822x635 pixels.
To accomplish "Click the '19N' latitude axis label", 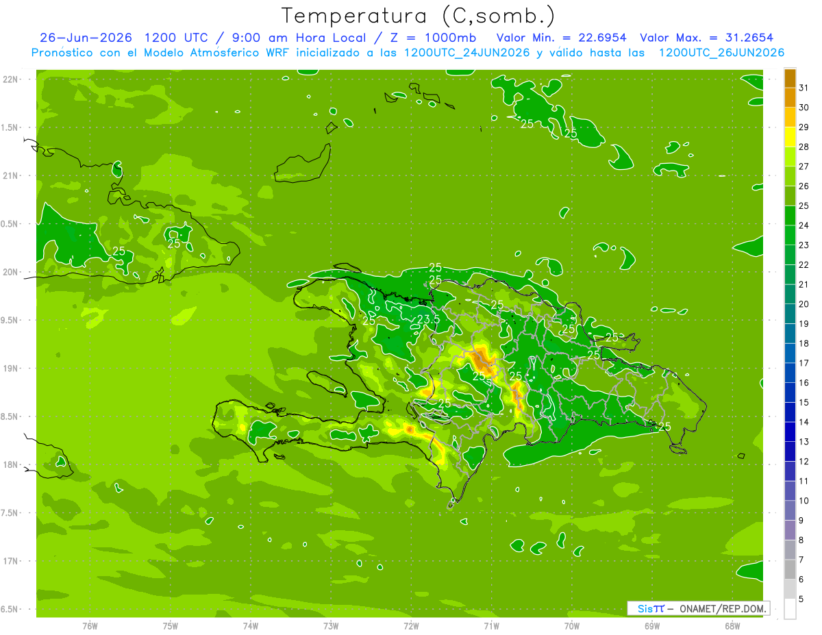I will click(10, 368).
